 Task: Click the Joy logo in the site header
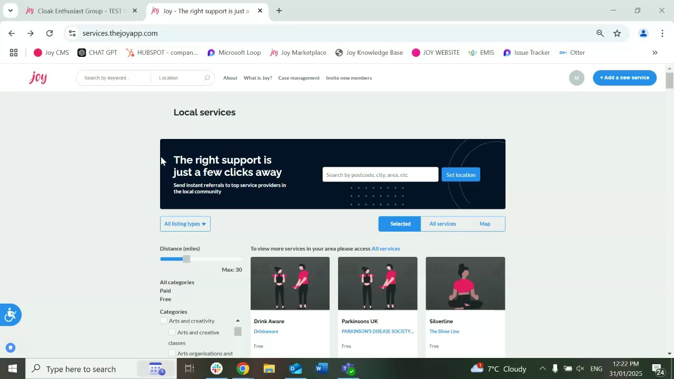pos(38,78)
